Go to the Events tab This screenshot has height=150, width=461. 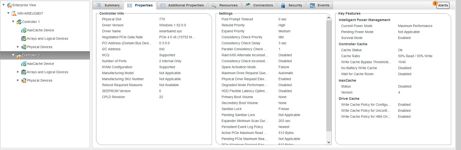coord(320,5)
